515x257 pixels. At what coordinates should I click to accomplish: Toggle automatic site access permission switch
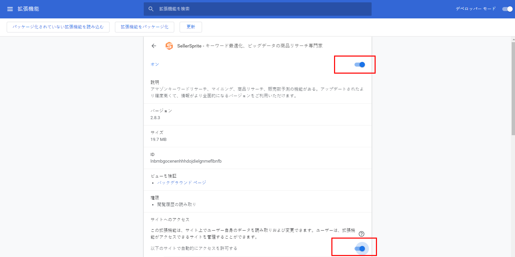click(x=360, y=248)
